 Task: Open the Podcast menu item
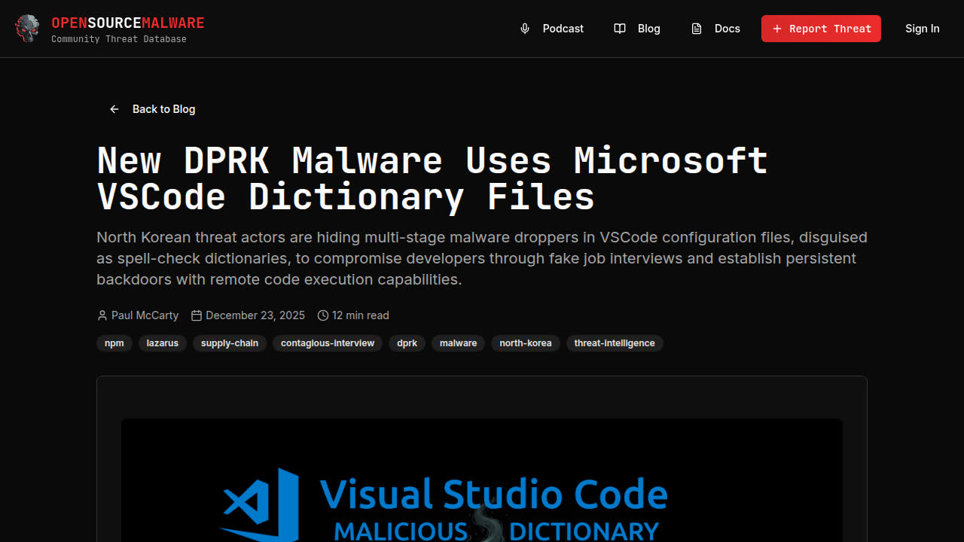(552, 29)
